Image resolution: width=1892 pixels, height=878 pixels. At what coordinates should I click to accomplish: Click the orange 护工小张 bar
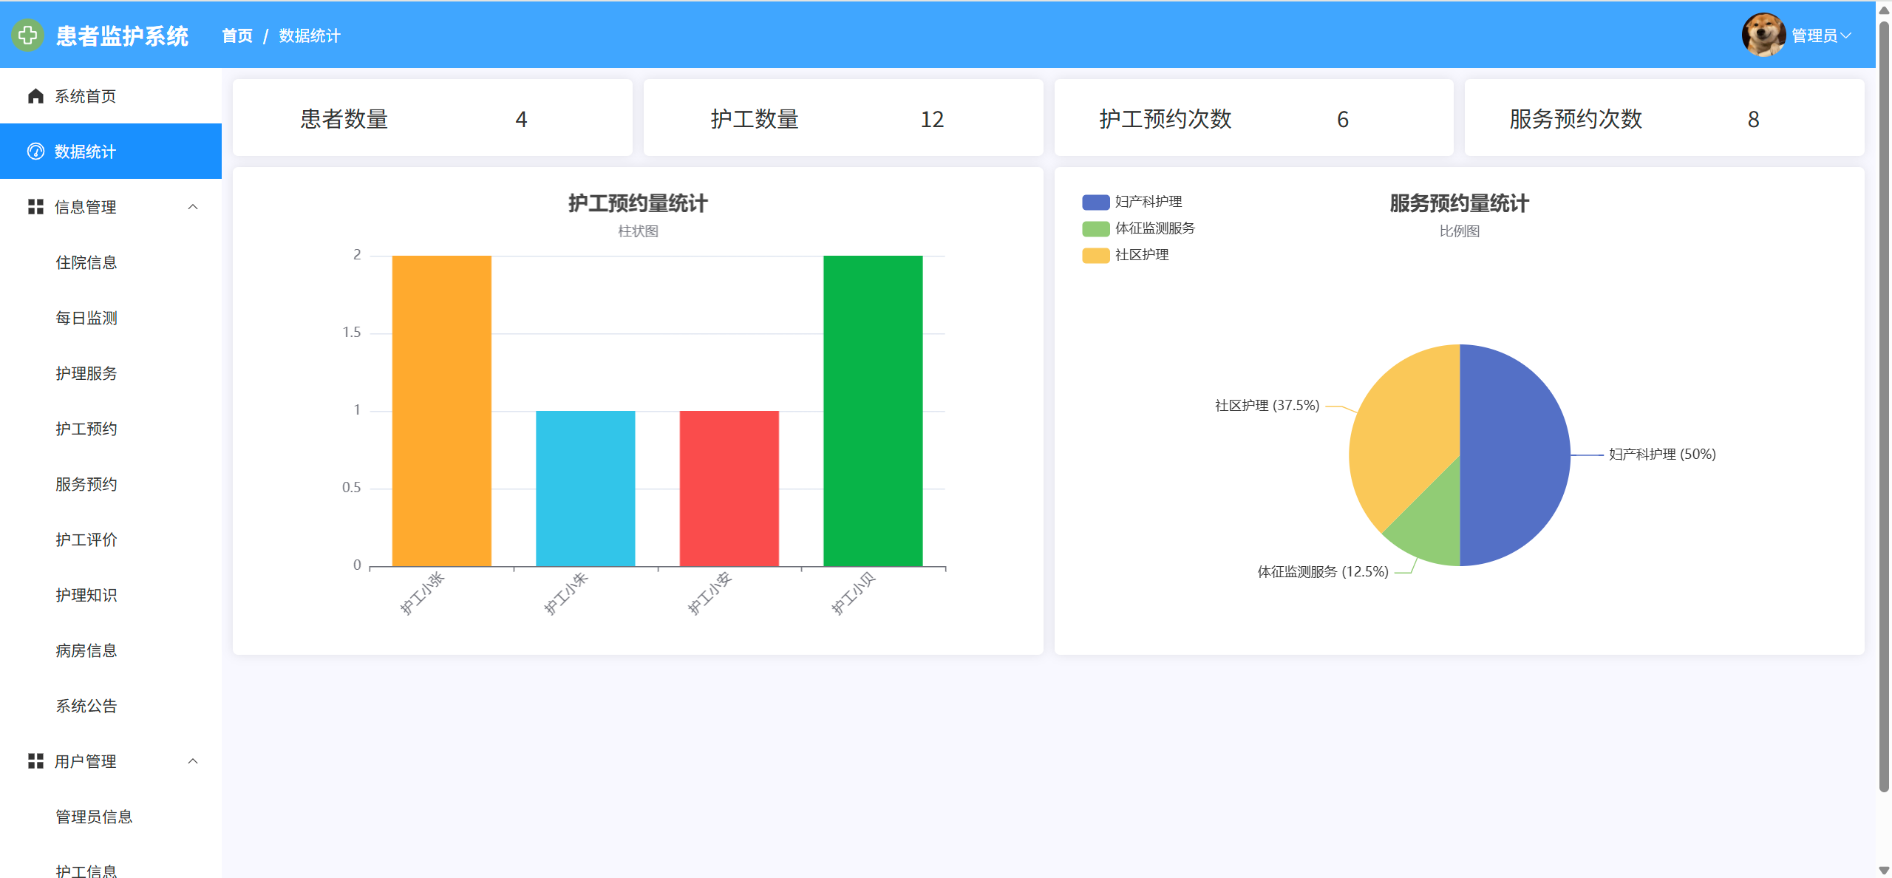[441, 411]
